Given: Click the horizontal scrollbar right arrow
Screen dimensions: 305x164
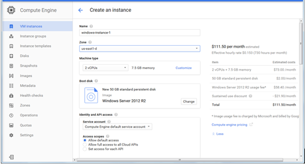Looking at the screenshot, I should coord(297,160).
